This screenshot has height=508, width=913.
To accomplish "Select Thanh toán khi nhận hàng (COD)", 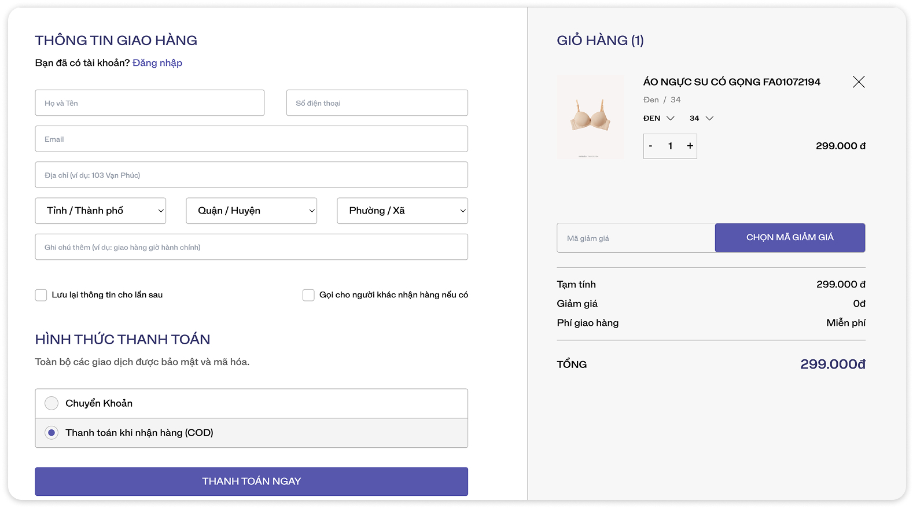I will point(51,433).
